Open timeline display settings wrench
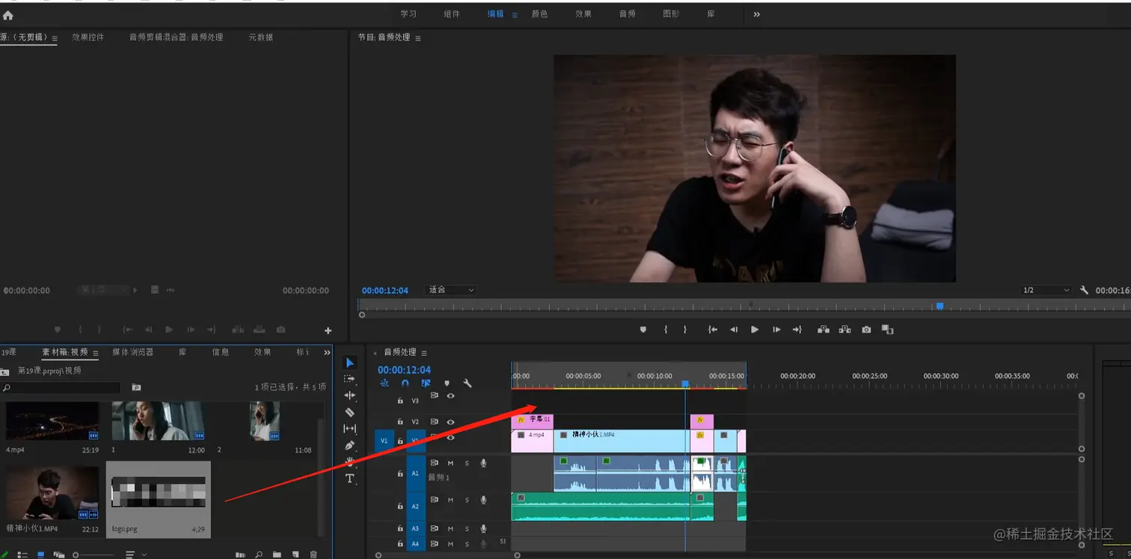The height and width of the screenshot is (559, 1131). coord(468,383)
